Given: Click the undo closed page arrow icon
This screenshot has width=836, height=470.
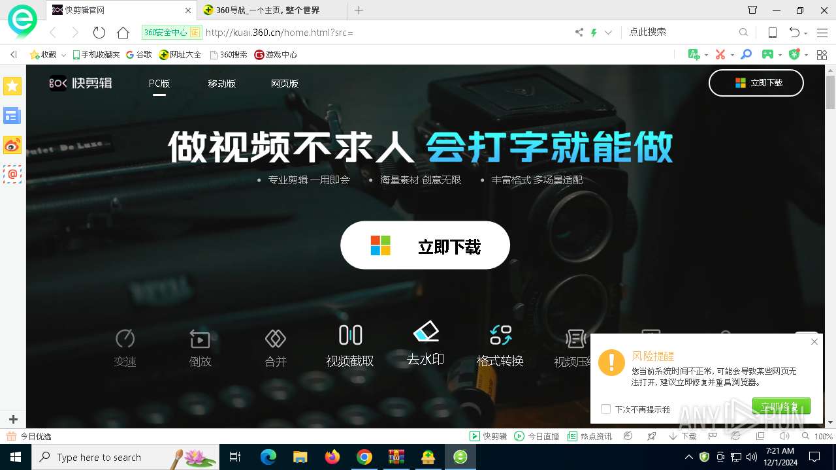Looking at the screenshot, I should [794, 32].
